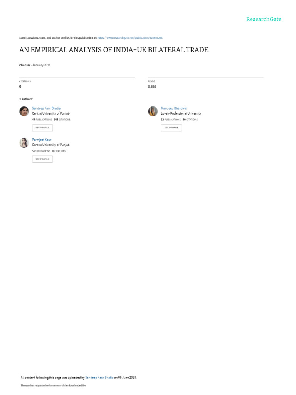This screenshot has height=395, width=296.
Task: Click Mandeep Bhardwaj's profile photo
Action: click(x=153, y=111)
